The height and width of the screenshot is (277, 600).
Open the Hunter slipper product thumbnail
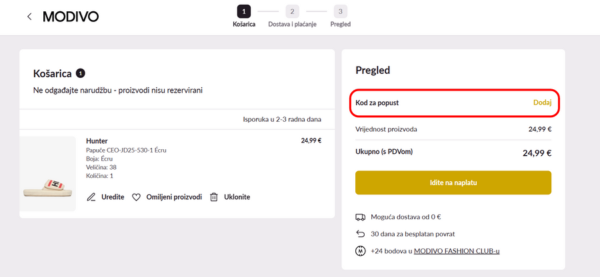pos(47,174)
